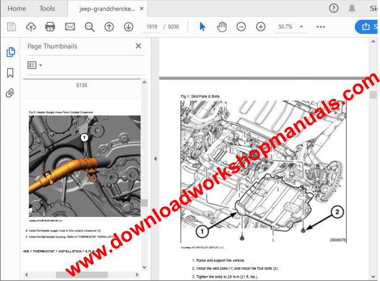Zoom in with plus icon
This screenshot has width=380, height=281.
point(260,26)
